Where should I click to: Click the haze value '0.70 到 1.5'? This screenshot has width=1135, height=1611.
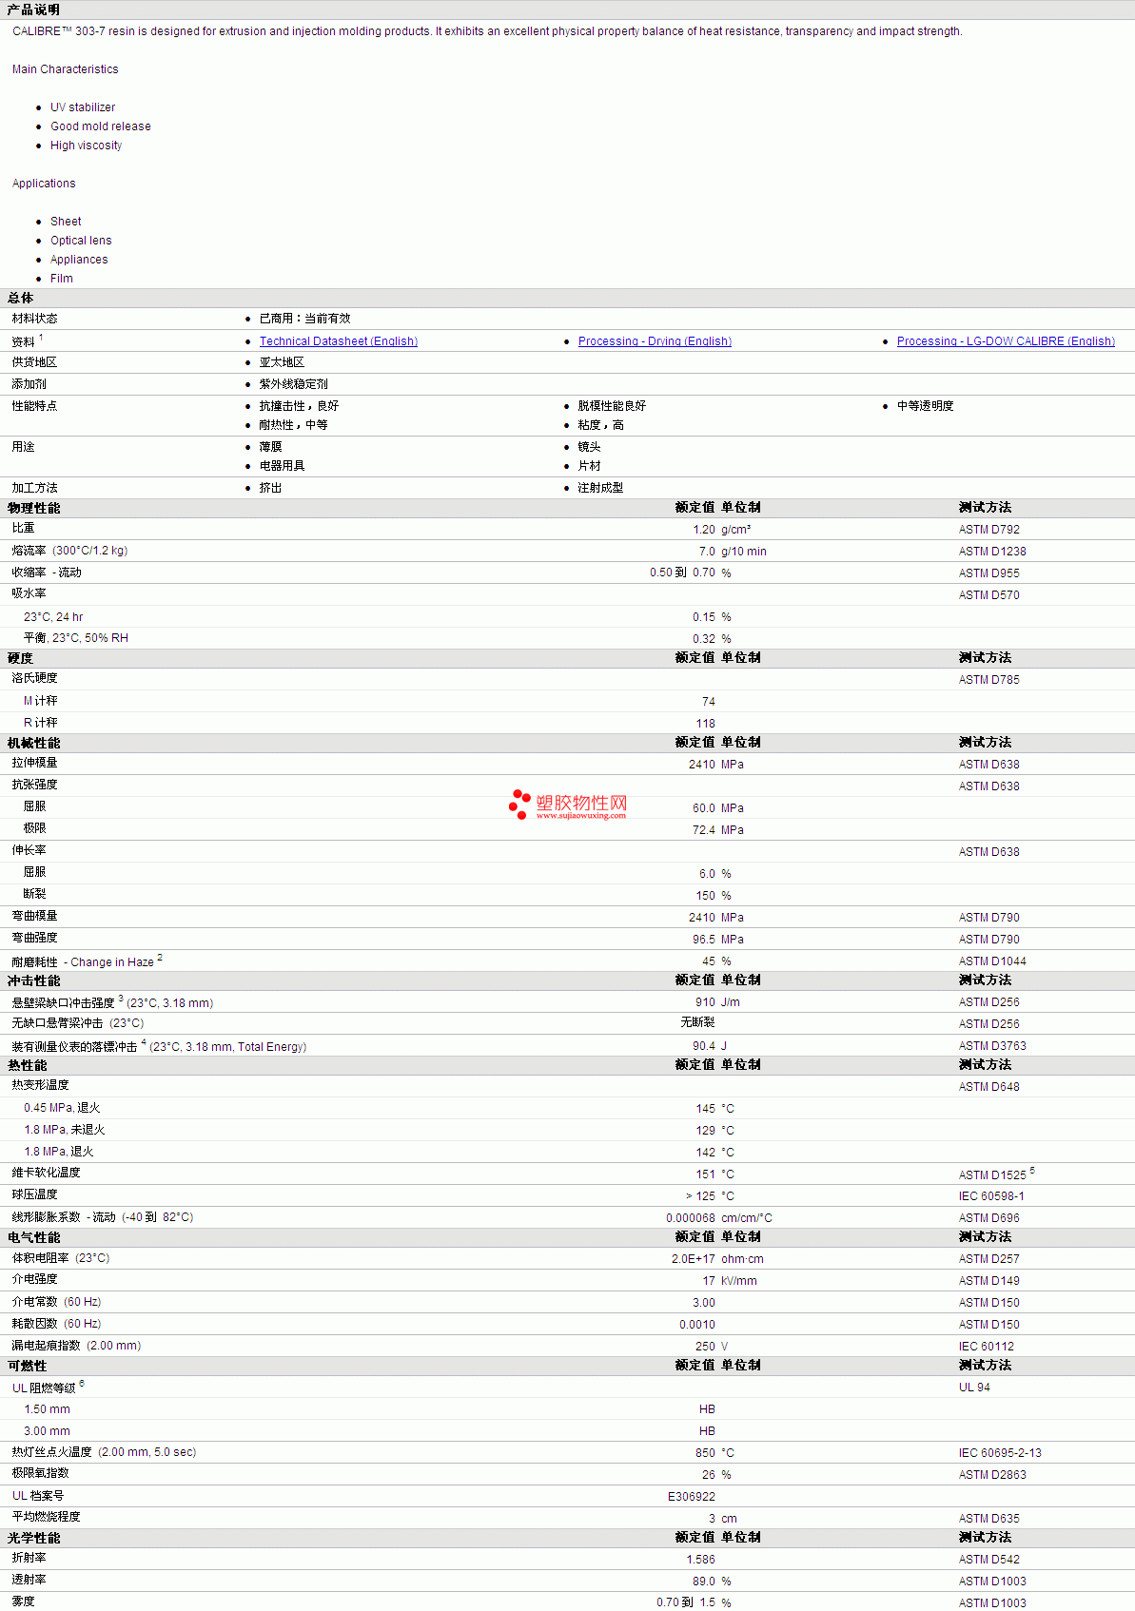click(686, 1602)
